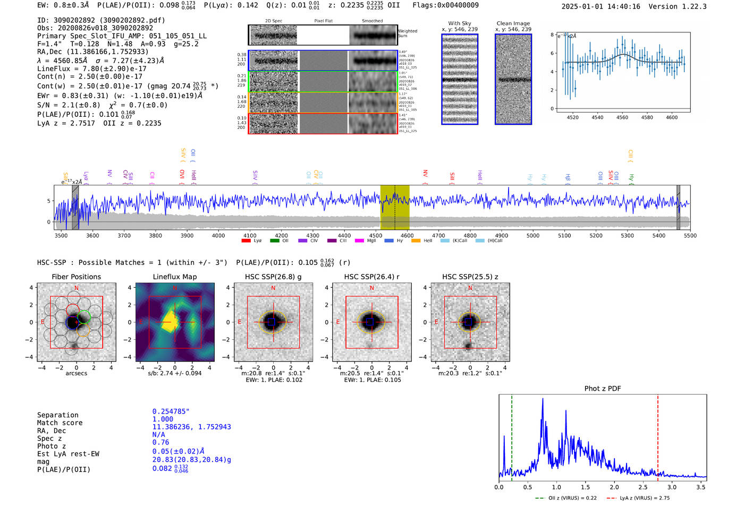The height and width of the screenshot is (506, 744).
Task: Select the blue-bordered 2D spectrum fiber row
Action: [x=323, y=61]
